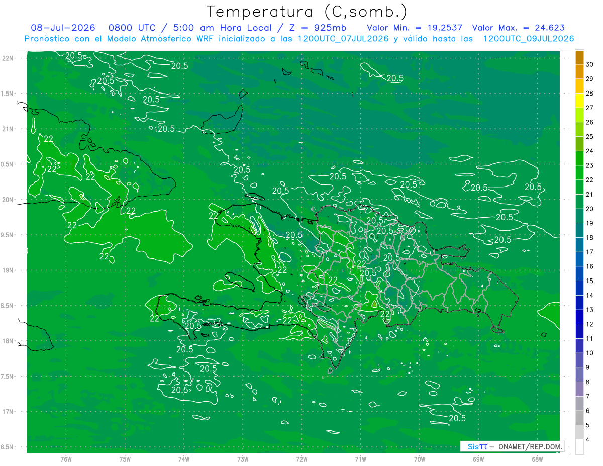This screenshot has width=603, height=466.
Task: Click the '9.5N' latitude tick label
Action: click(x=7, y=235)
